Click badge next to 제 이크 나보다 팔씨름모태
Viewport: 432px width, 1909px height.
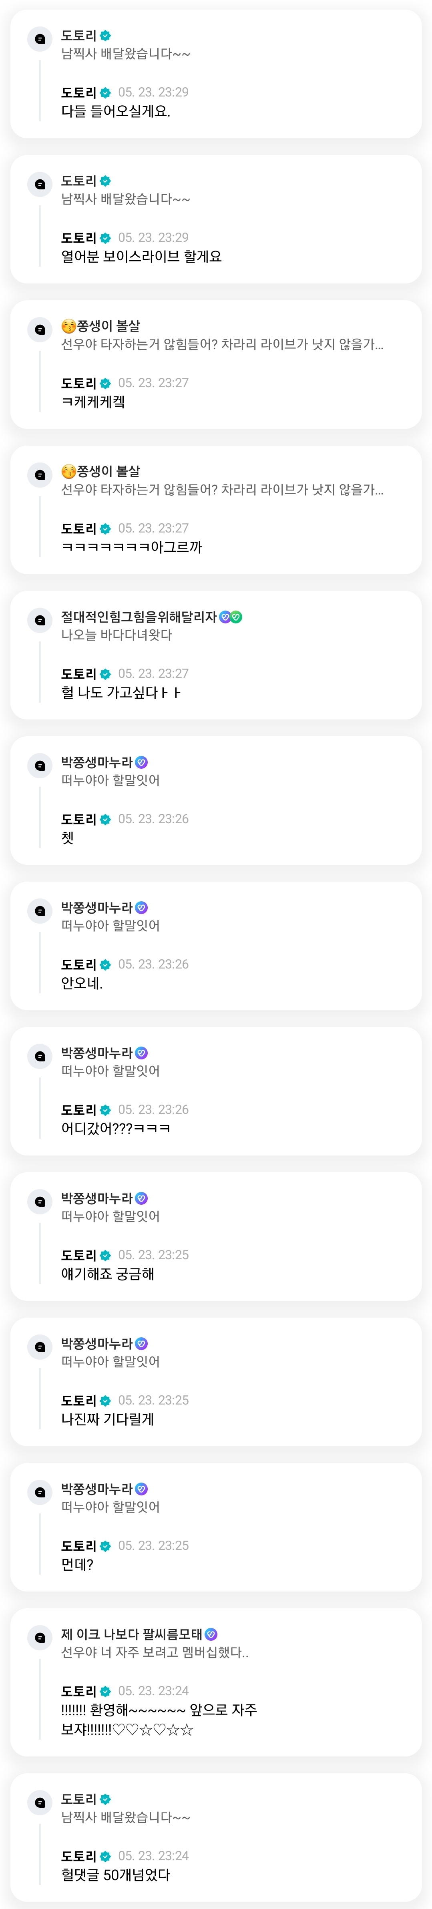point(211,1633)
